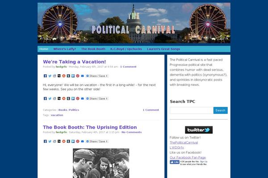Share Book Booth Uprising post on Tumblr

click(68, 141)
